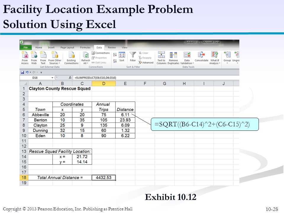Viewport: 284px width, 213px height.
Task: Click the Reapply filter command
Action: point(145,58)
